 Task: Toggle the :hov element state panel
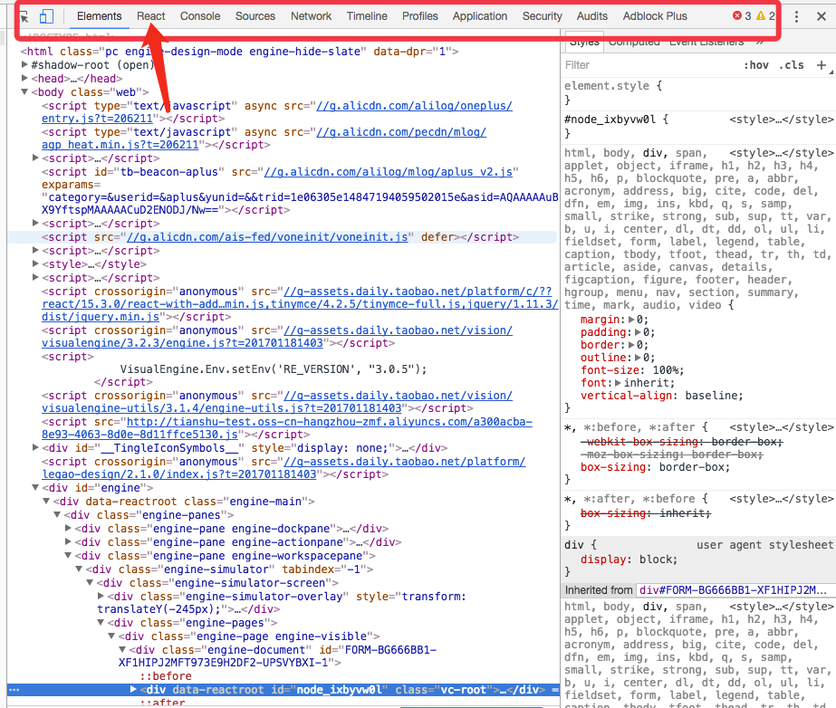pyautogui.click(x=756, y=65)
